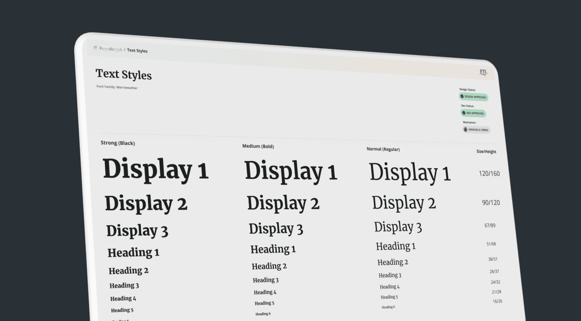Click the Text Styles page title
Image resolution: width=581 pixels, height=321 pixels.
[124, 74]
